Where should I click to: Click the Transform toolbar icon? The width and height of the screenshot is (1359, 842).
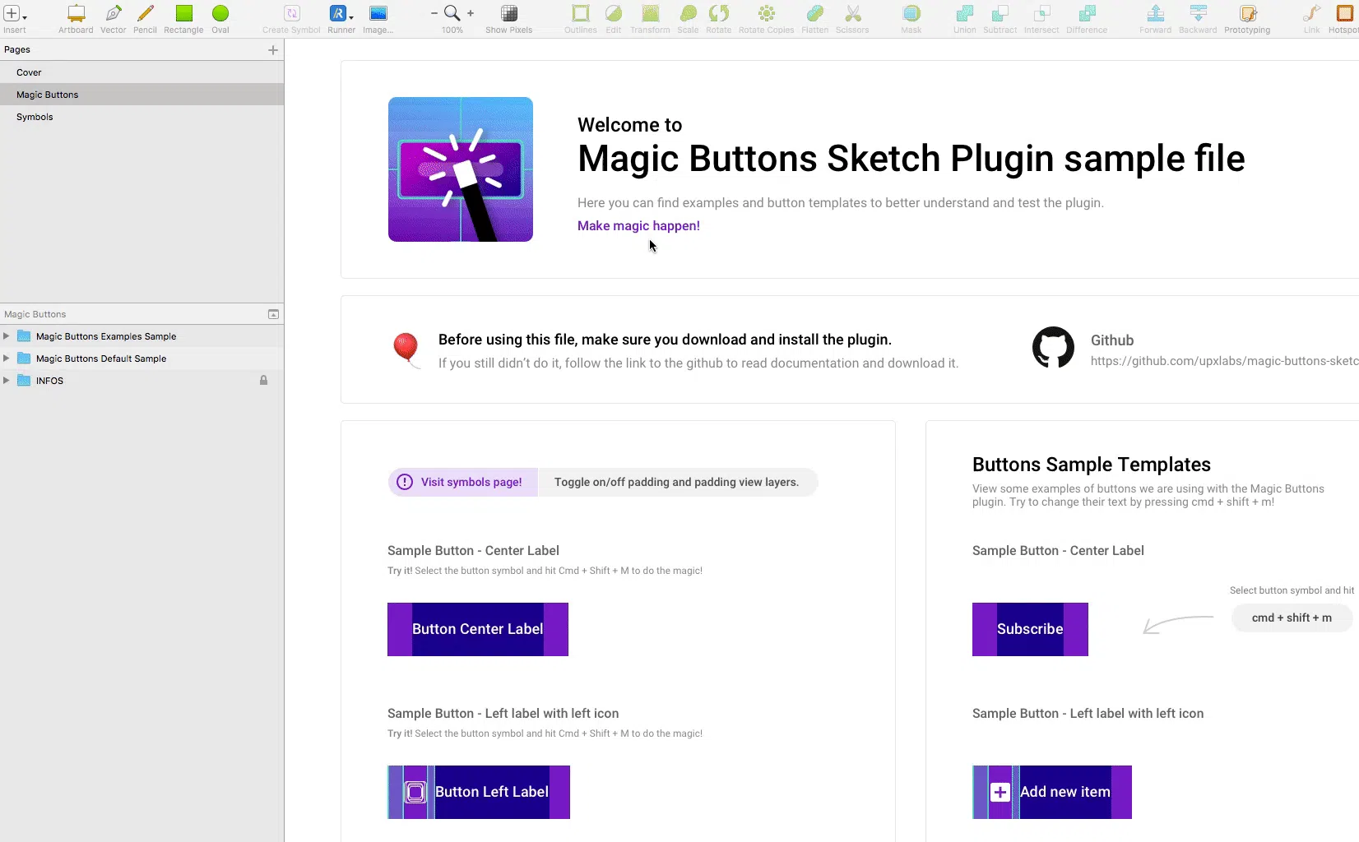coord(650,14)
